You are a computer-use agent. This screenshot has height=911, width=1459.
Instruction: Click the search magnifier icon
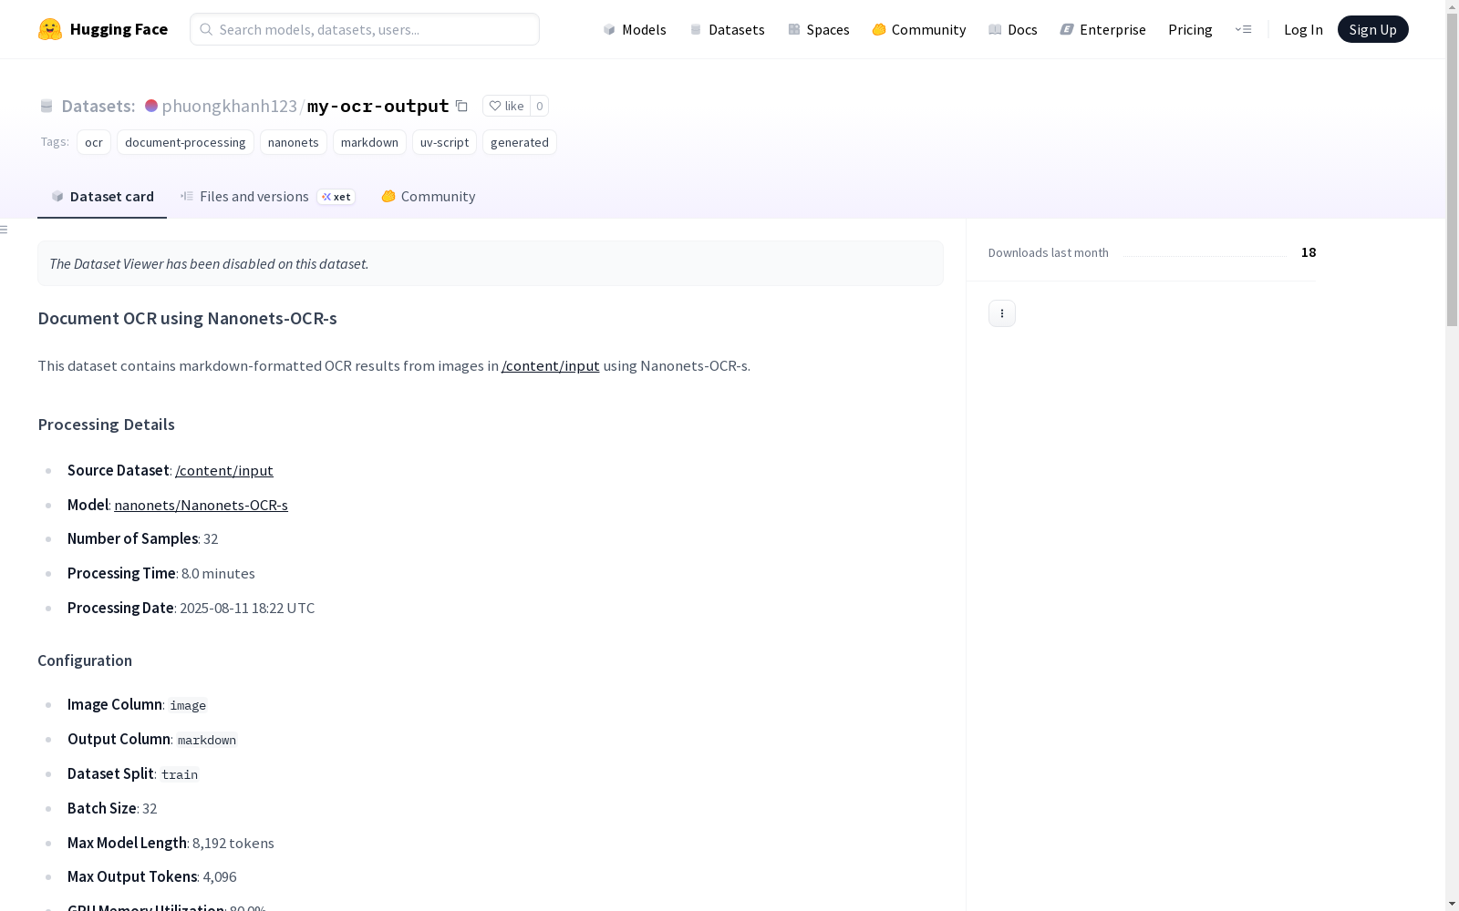coord(206,29)
